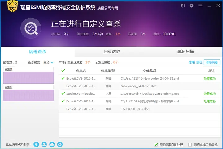The image size is (223, 149).
Task: Open the list menu icon in title bar
Action: 200,6
